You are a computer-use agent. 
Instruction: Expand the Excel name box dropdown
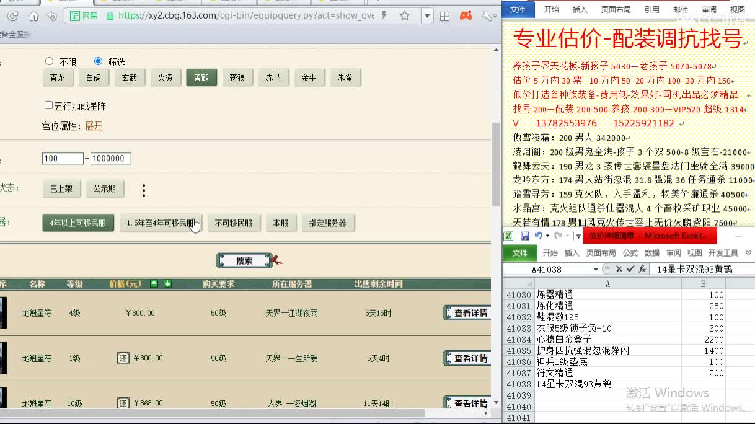click(596, 269)
